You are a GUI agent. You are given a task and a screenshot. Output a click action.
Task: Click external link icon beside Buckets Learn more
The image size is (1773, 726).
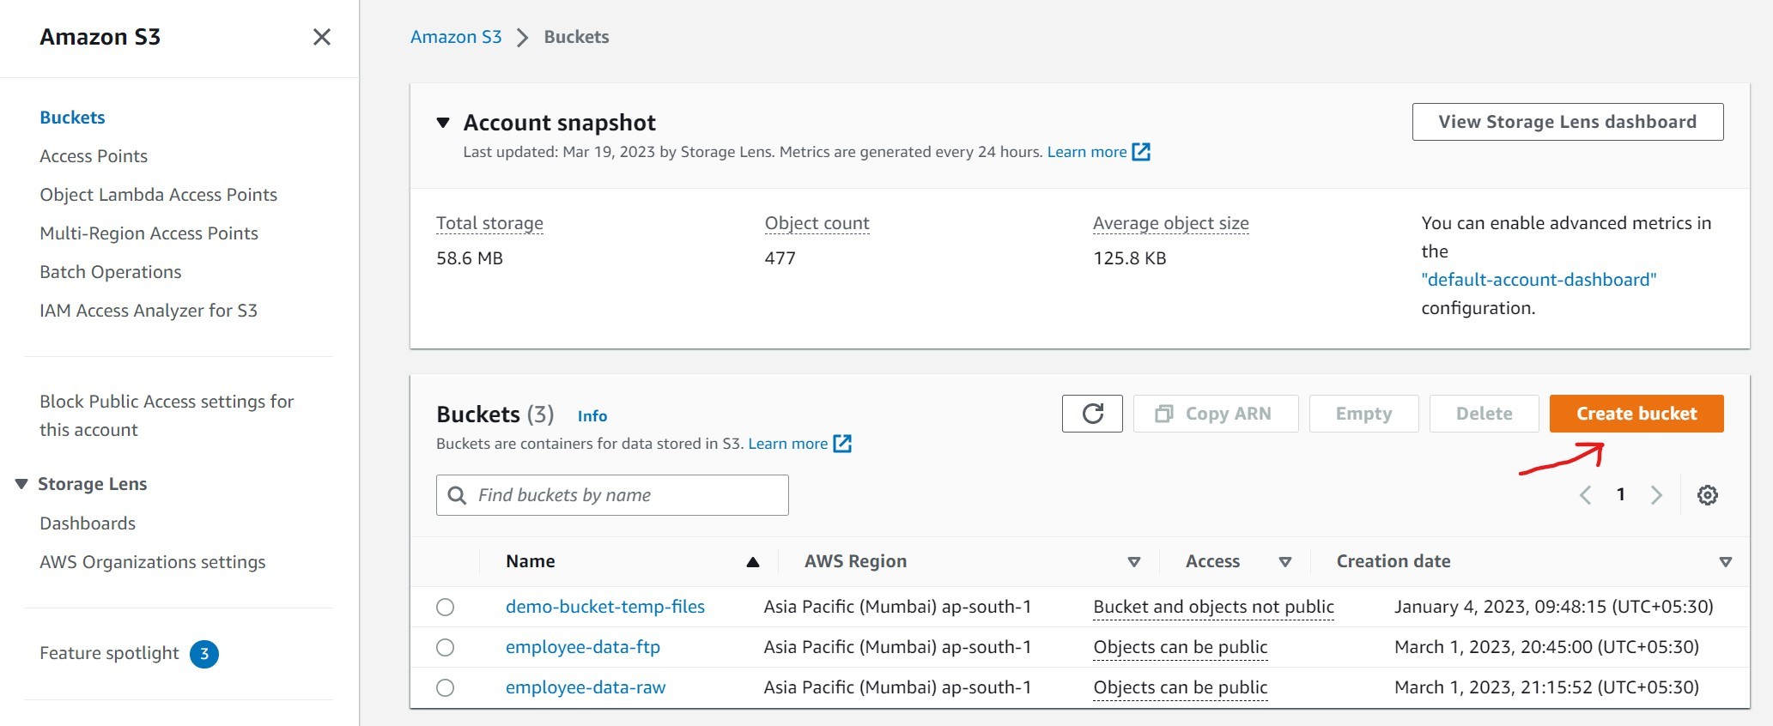click(x=842, y=444)
